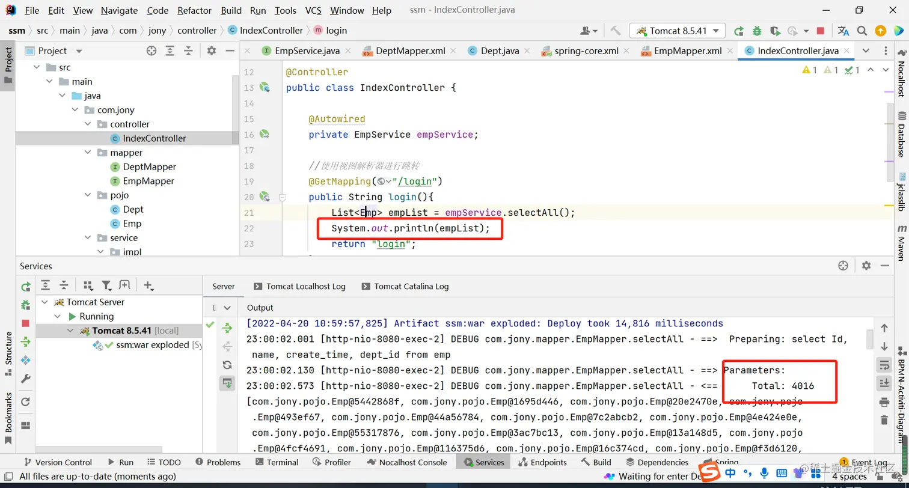The image size is (909, 488).
Task: Collapse all in the Services tree toolbar
Action: [64, 285]
